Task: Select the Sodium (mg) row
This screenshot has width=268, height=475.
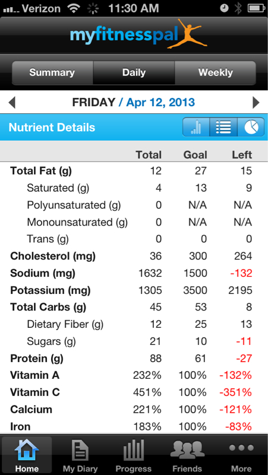Action: [x=134, y=273]
